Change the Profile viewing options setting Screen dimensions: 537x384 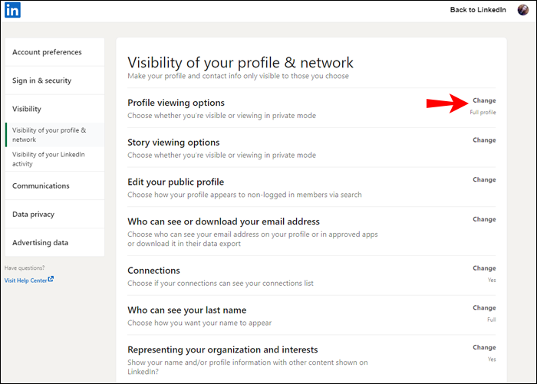[x=484, y=100]
